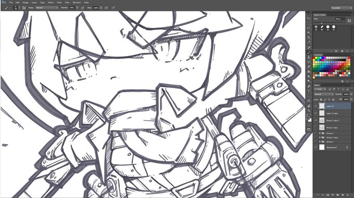The image size is (354, 198).
Task: Pick the red swatch in Swatches
Action: (314, 58)
